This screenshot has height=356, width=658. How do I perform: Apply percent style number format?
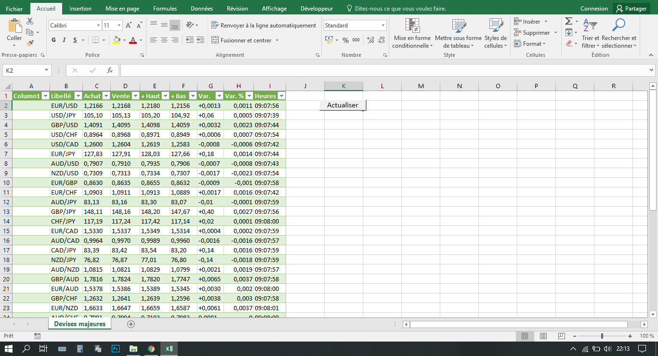coord(345,40)
